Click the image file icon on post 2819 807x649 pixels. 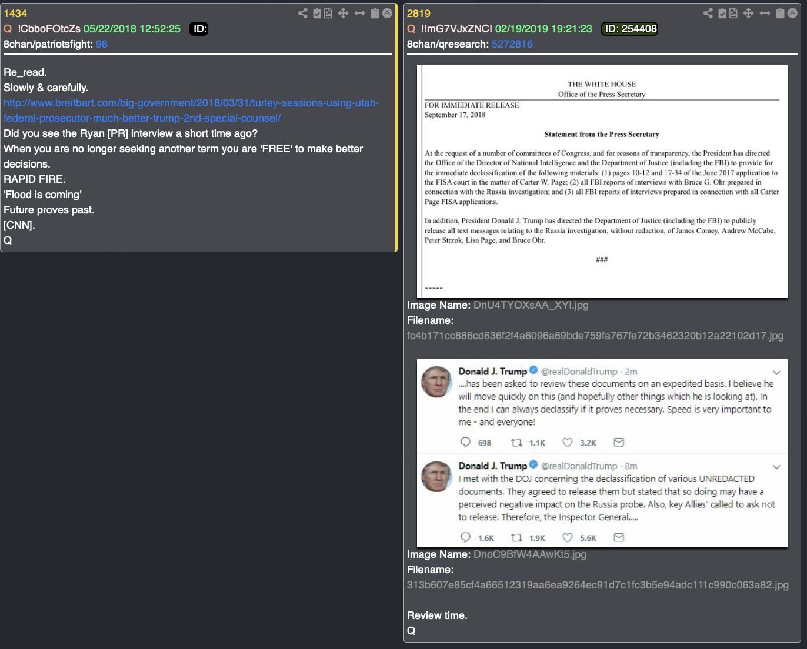point(733,13)
